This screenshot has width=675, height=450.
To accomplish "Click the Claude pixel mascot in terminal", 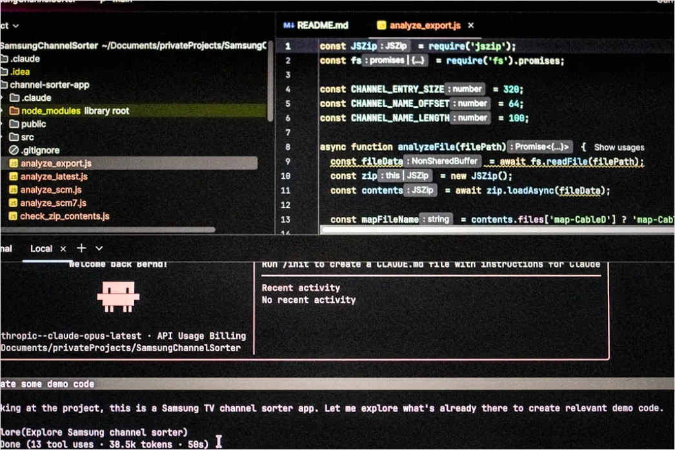I will [x=118, y=296].
